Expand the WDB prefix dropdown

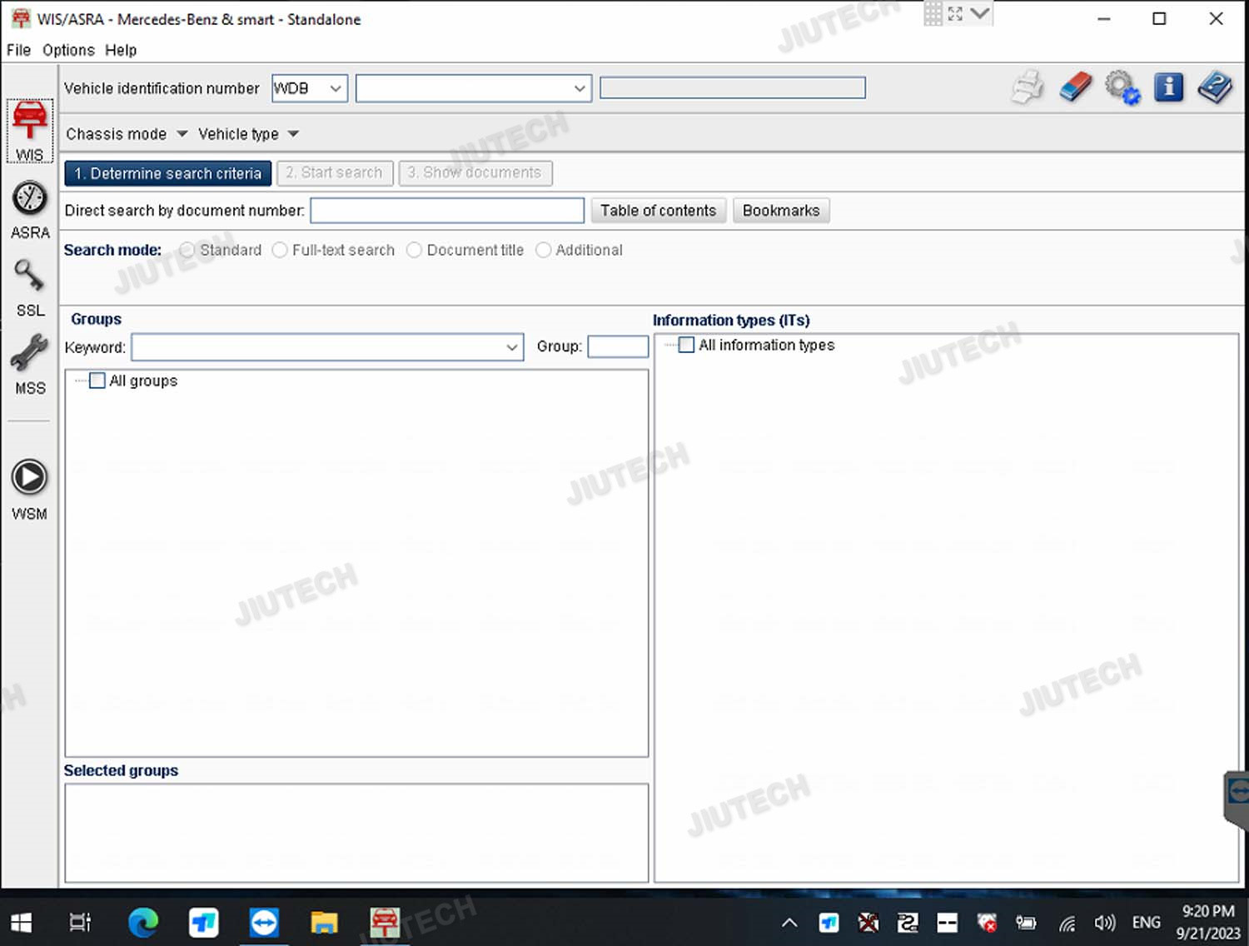(336, 88)
